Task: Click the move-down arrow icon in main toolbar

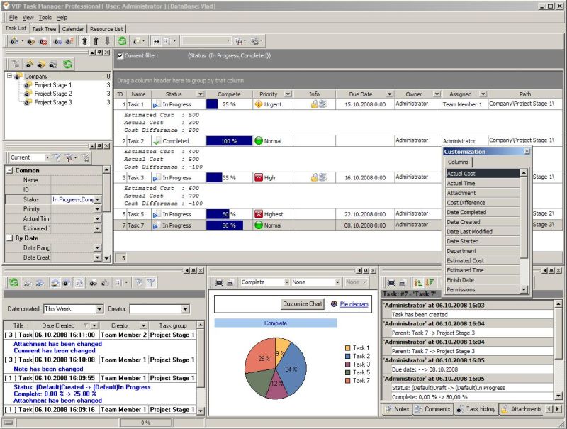Action: (108, 41)
